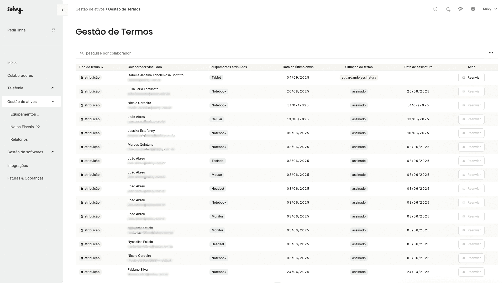Image resolution: width=504 pixels, height=283 pixels.
Task: Open the three-dots more options menu
Action: click(x=491, y=53)
